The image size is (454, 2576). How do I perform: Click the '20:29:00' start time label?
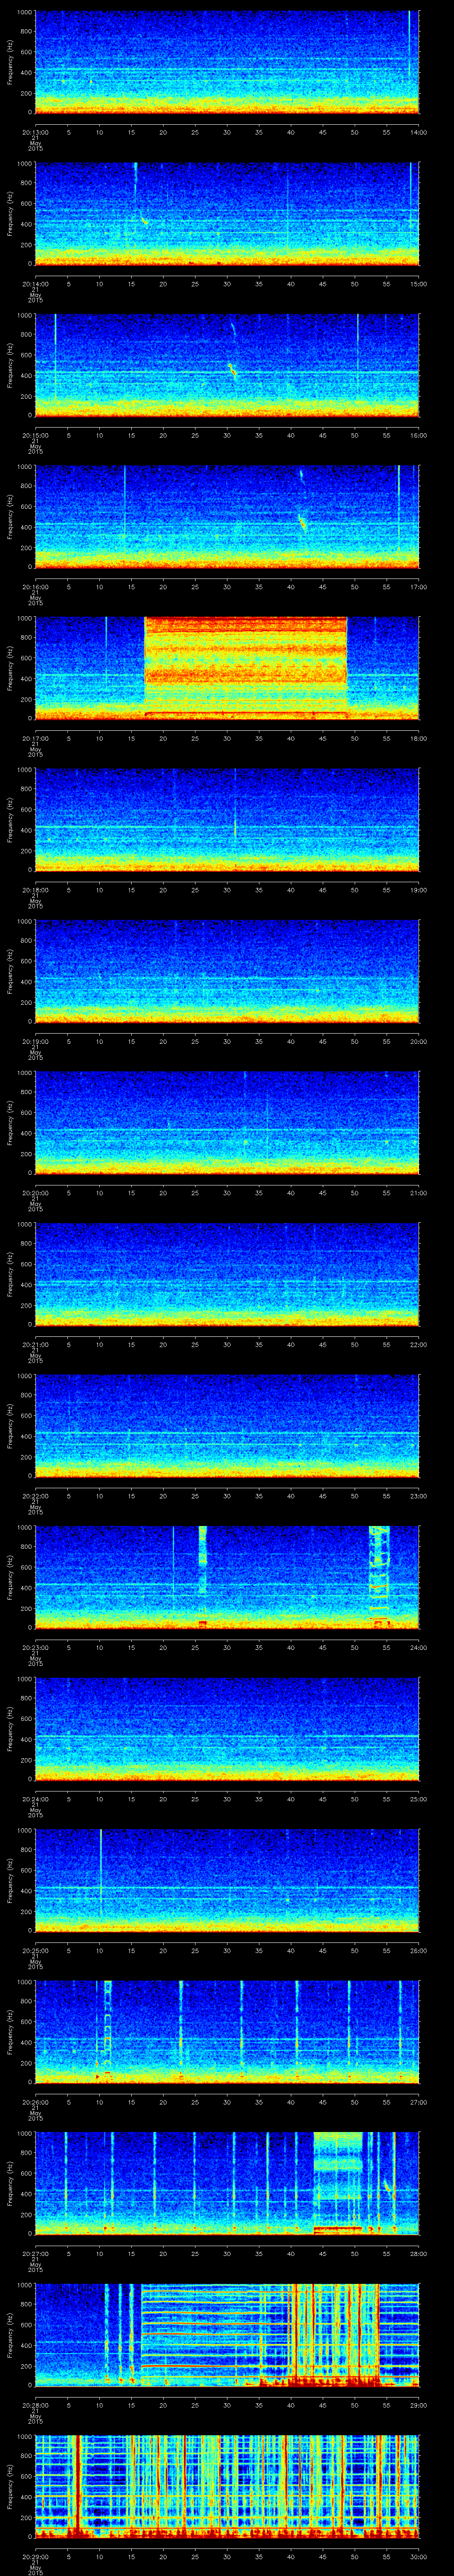[35, 2556]
